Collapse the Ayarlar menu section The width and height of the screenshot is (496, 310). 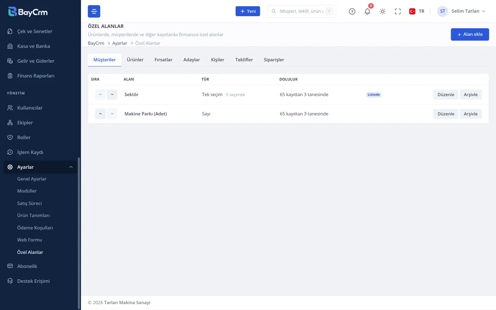[40, 167]
